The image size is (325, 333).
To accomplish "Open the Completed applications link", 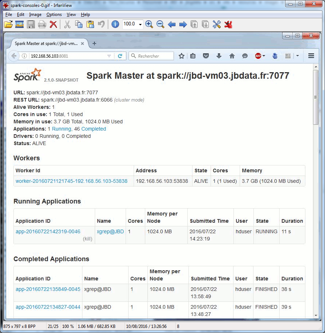I will [x=94, y=129].
